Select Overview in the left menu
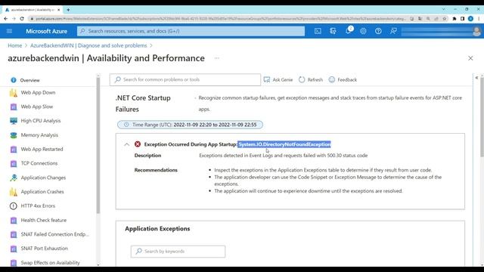 [29, 80]
